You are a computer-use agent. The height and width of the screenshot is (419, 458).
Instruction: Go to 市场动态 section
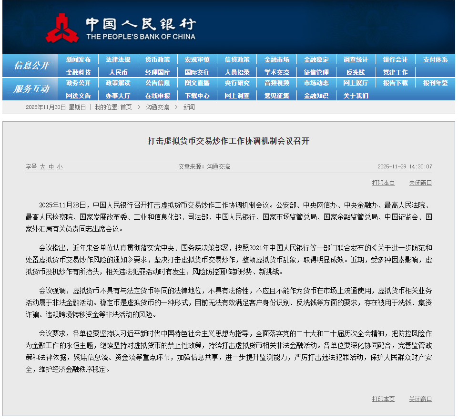point(316,83)
